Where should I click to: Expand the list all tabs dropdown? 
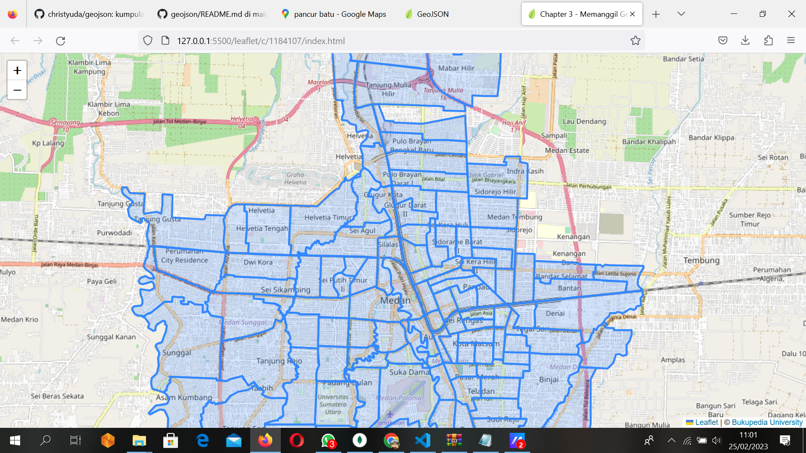681,14
